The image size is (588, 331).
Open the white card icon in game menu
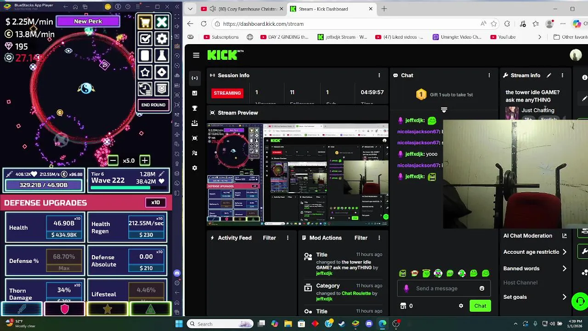coord(145,56)
